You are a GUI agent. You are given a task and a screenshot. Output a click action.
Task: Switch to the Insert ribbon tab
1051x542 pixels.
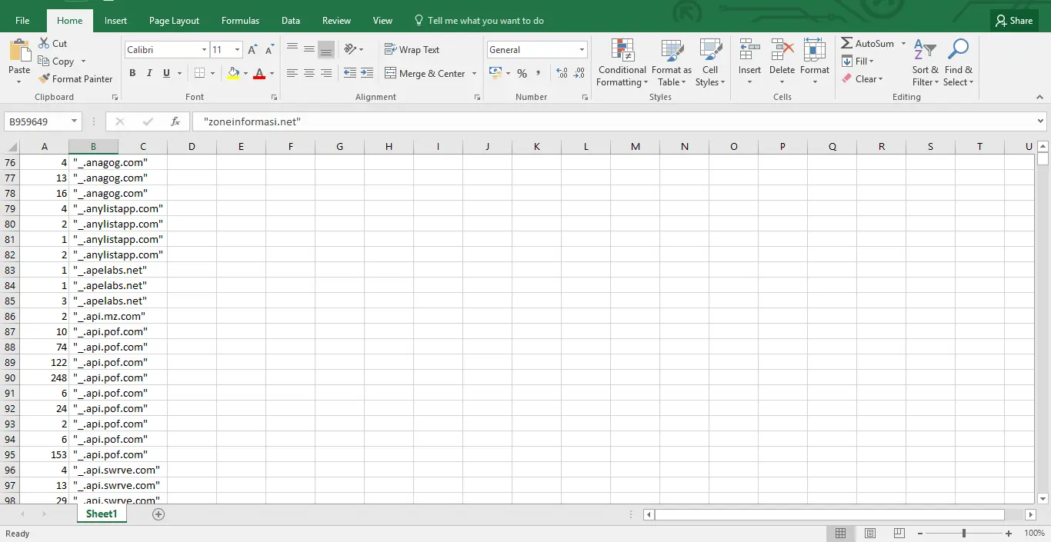[x=116, y=21]
